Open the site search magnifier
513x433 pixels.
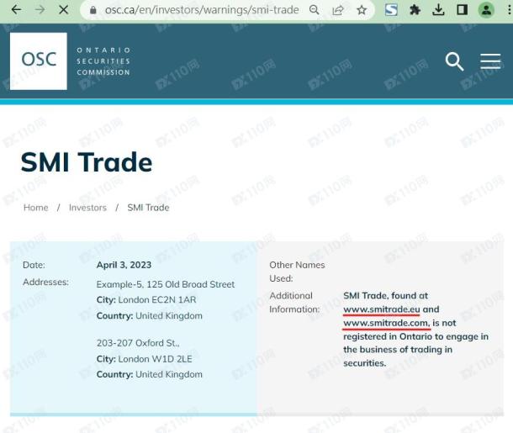[454, 61]
